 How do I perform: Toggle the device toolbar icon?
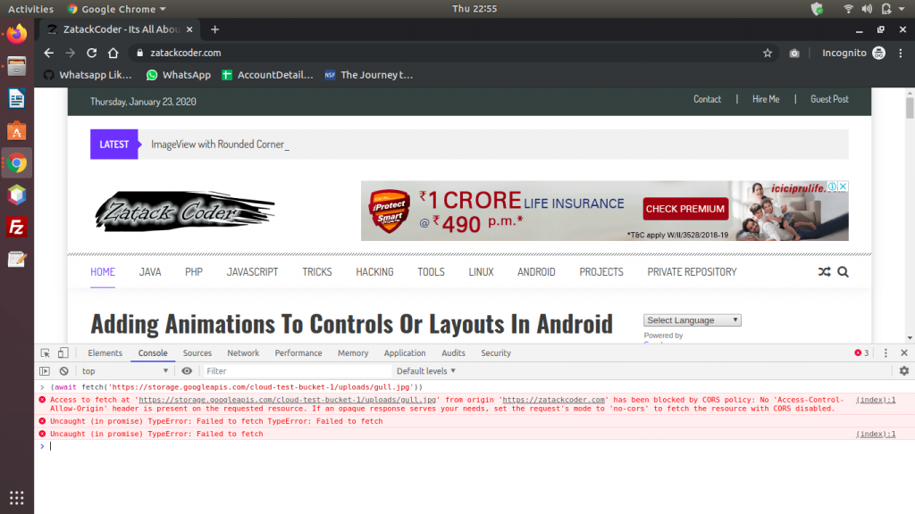pyautogui.click(x=63, y=353)
